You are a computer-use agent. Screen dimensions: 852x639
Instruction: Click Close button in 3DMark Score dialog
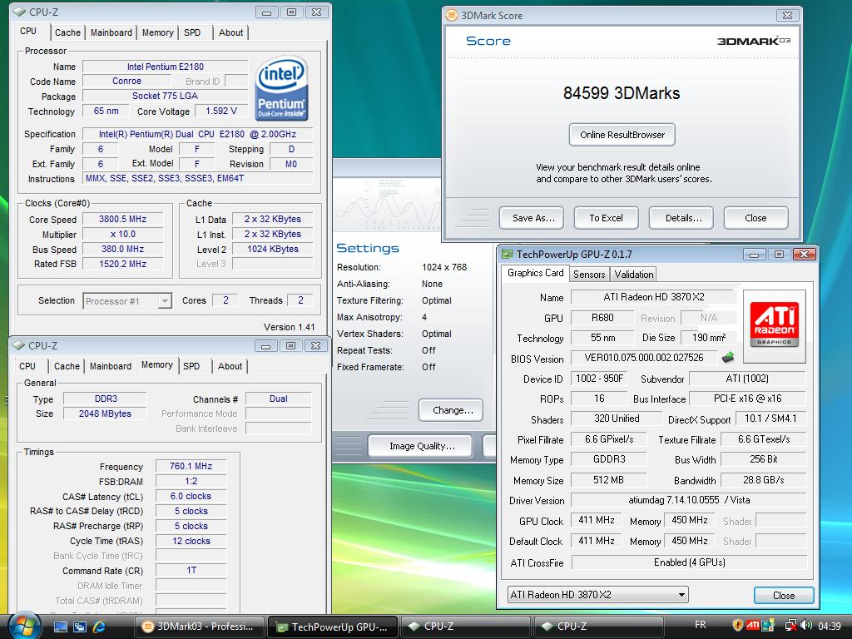[x=755, y=218]
